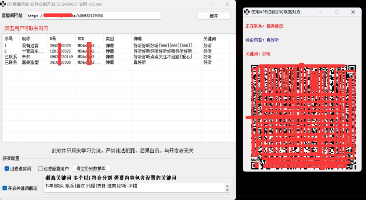Click the 关键词 column header
Screen dimensions: 366x200
click(x=215, y=38)
